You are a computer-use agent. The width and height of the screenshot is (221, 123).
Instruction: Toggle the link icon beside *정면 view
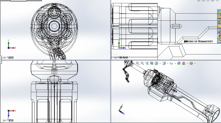click(5, 57)
